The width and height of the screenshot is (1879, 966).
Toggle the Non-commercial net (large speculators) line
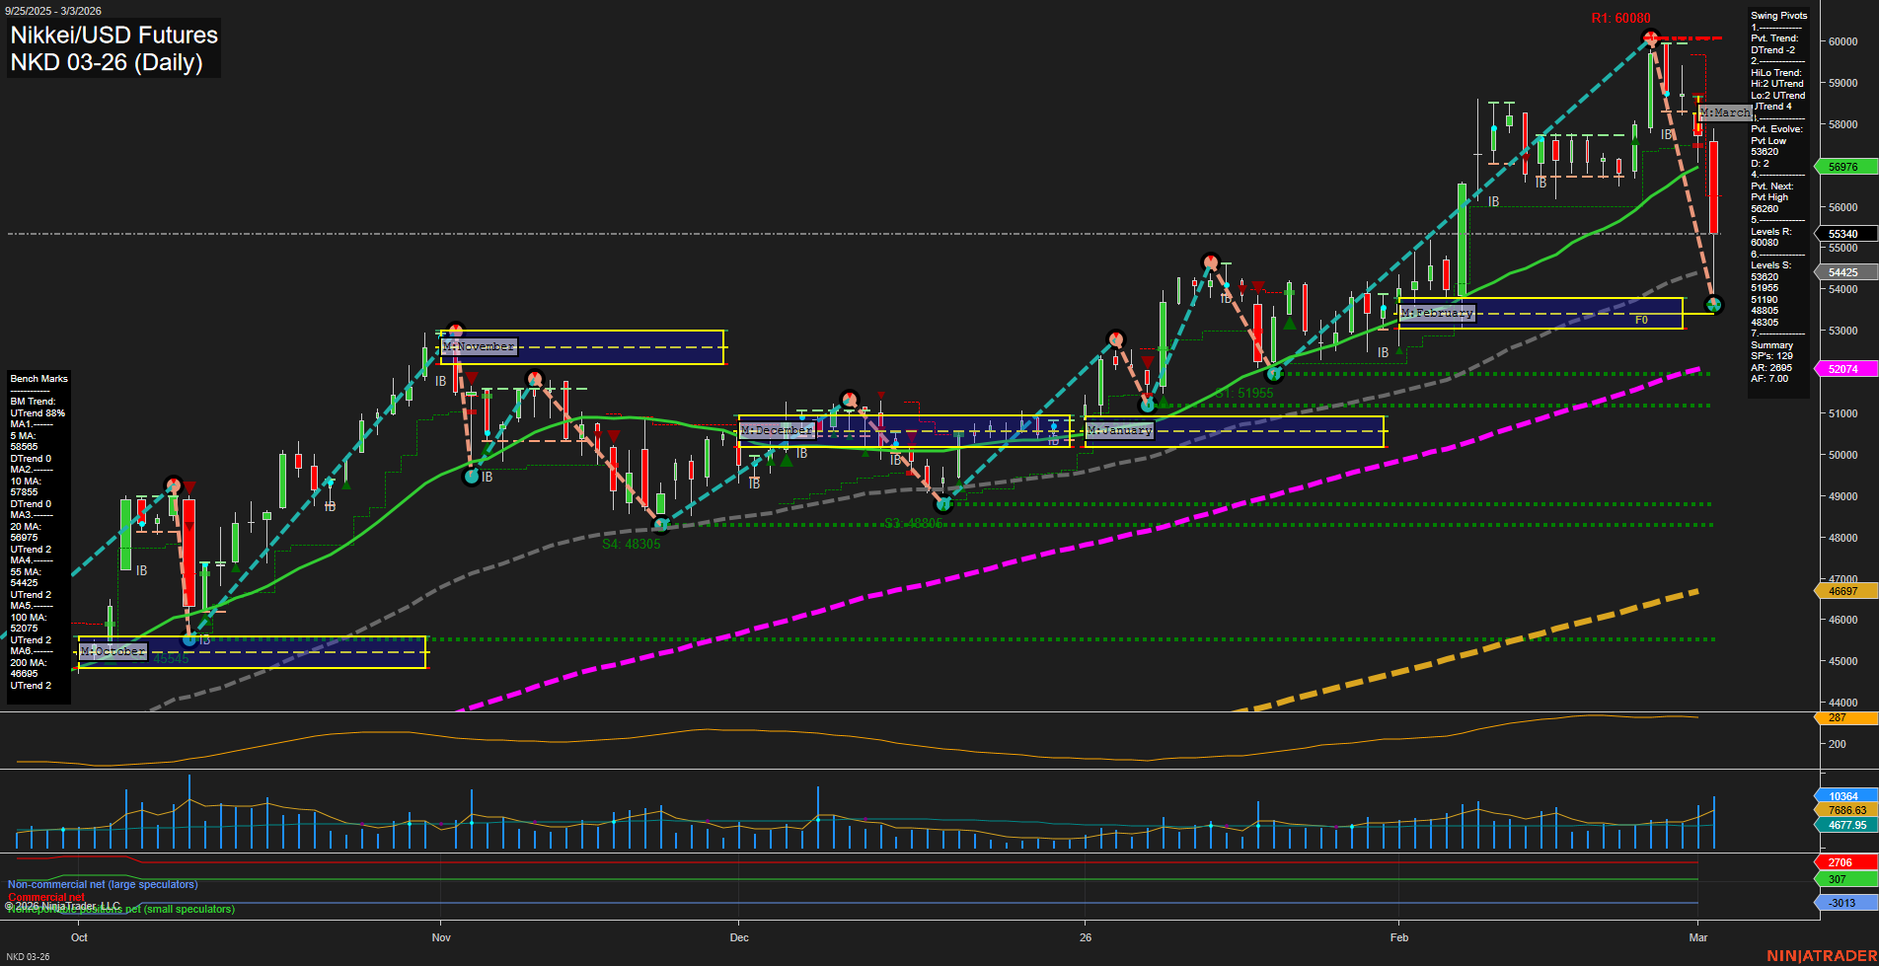[99, 884]
